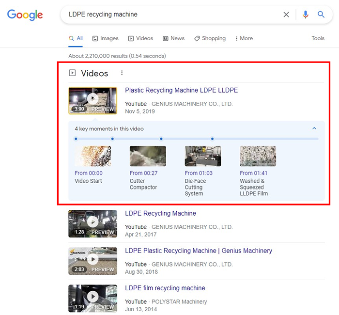Switch to the Videos tab
The image size is (339, 315).
click(x=140, y=38)
